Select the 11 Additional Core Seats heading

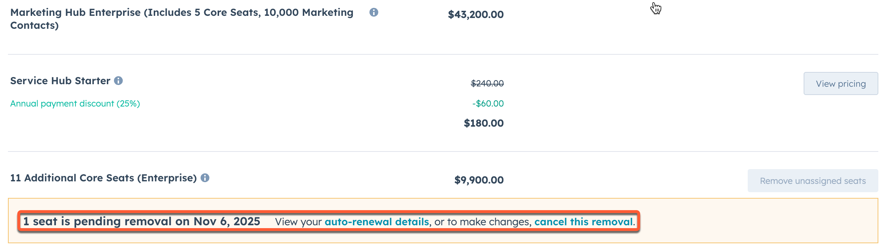[x=104, y=178]
